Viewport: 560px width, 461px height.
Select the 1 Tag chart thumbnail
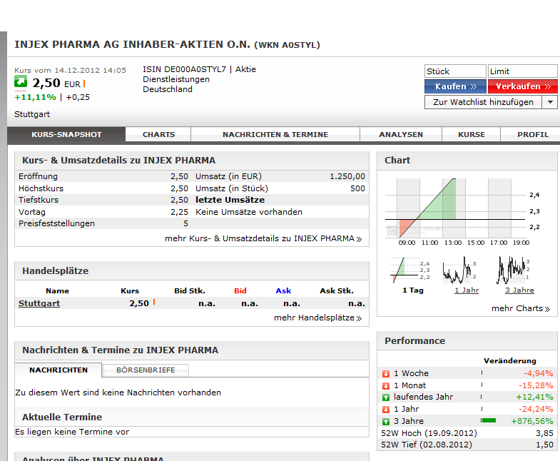point(410,270)
